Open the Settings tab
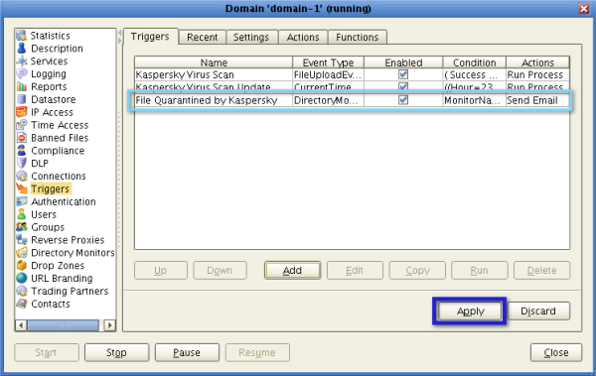Screen dimensions: 596x376 coord(251,38)
